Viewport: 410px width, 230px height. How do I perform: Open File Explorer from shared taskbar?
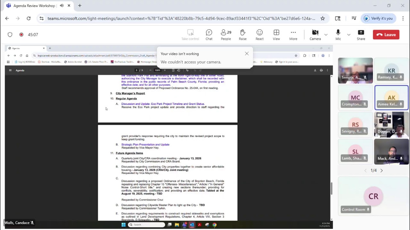[177, 225]
